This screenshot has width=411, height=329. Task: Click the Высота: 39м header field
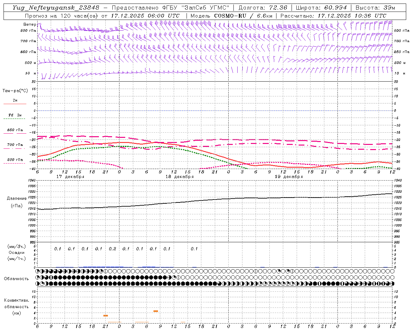coord(375,8)
